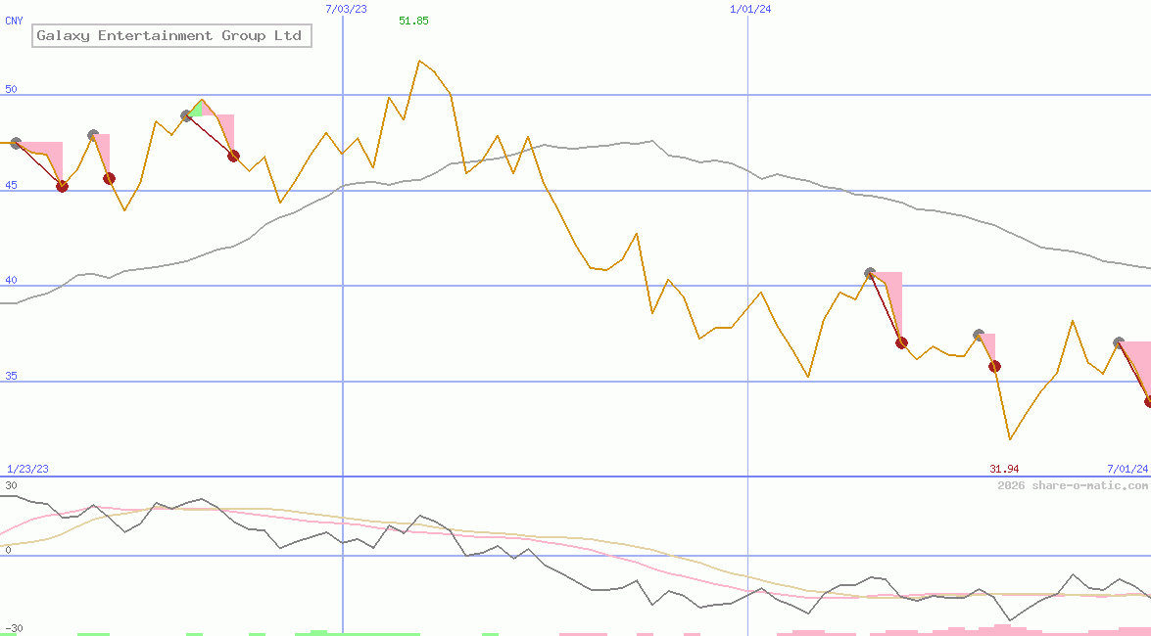Click the -30 oscillator axis label

(13, 628)
